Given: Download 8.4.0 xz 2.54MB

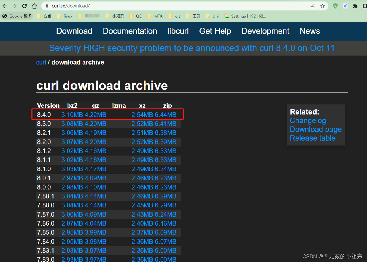Looking at the screenshot, I should 142,115.
